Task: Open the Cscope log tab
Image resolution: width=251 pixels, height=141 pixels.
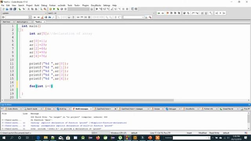Action: (x=157, y=109)
